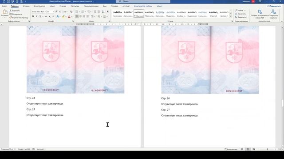This screenshot has width=284, height=159.
Task: Click Заменить in the editing group
Action: click(x=241, y=14)
